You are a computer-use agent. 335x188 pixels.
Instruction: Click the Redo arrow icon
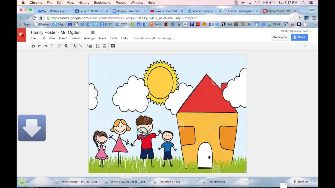[x=46, y=46]
